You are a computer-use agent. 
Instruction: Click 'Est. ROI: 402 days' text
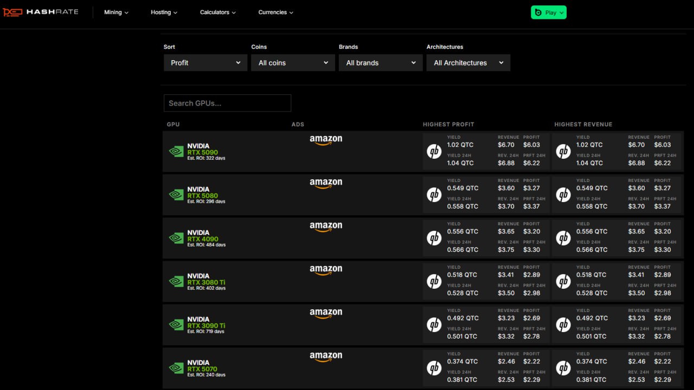(x=207, y=288)
